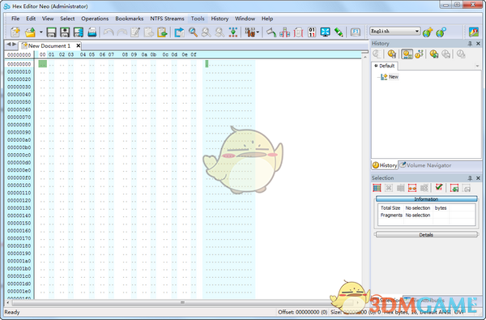Open the Help menu
This screenshot has height=320, width=486.
tap(267, 19)
